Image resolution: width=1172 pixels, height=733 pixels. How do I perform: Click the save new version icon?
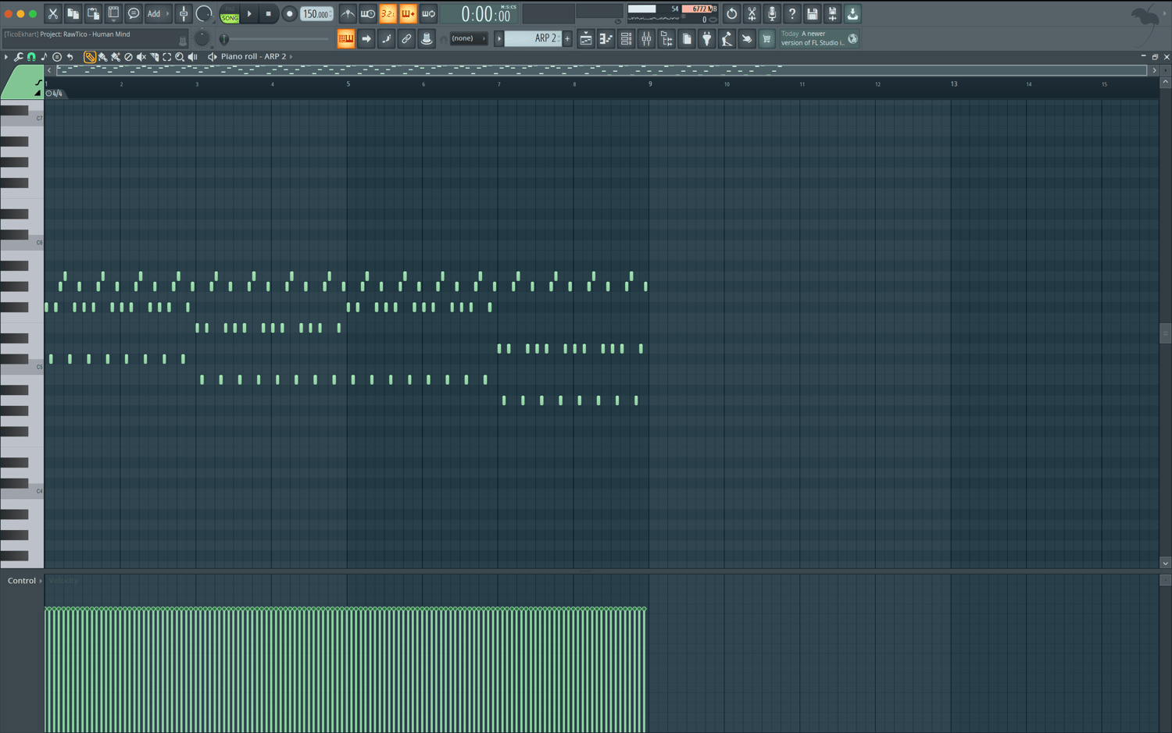pyautogui.click(x=833, y=14)
